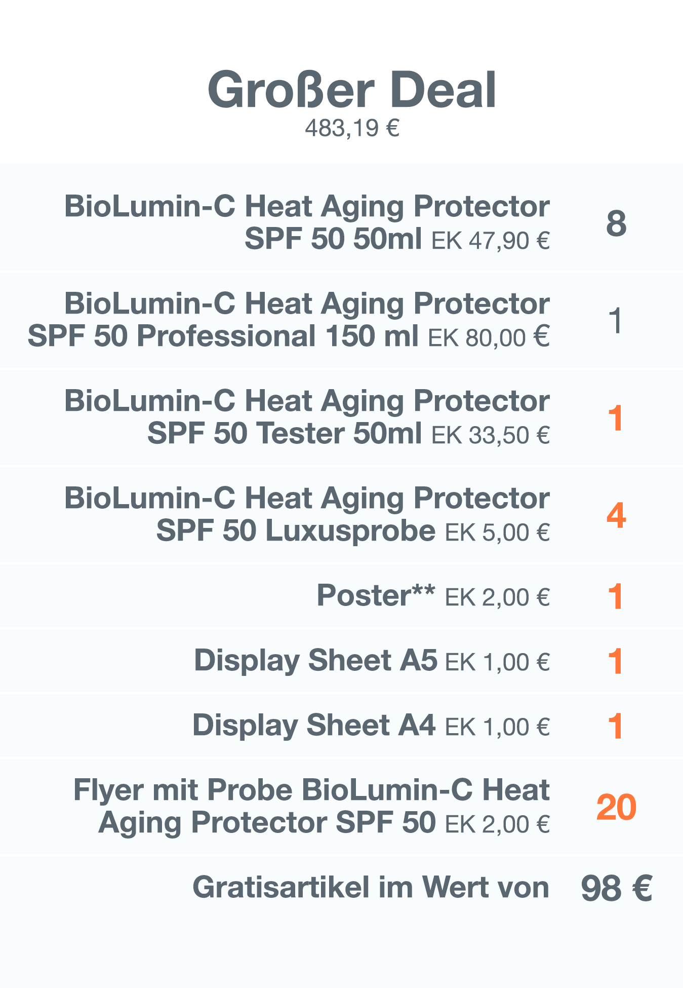Viewport: 683px width, 988px height.
Task: Click the 98 € free items value
Action: click(x=616, y=888)
